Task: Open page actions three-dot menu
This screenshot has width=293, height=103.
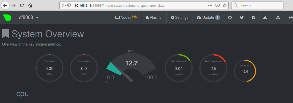Action: [210, 5]
